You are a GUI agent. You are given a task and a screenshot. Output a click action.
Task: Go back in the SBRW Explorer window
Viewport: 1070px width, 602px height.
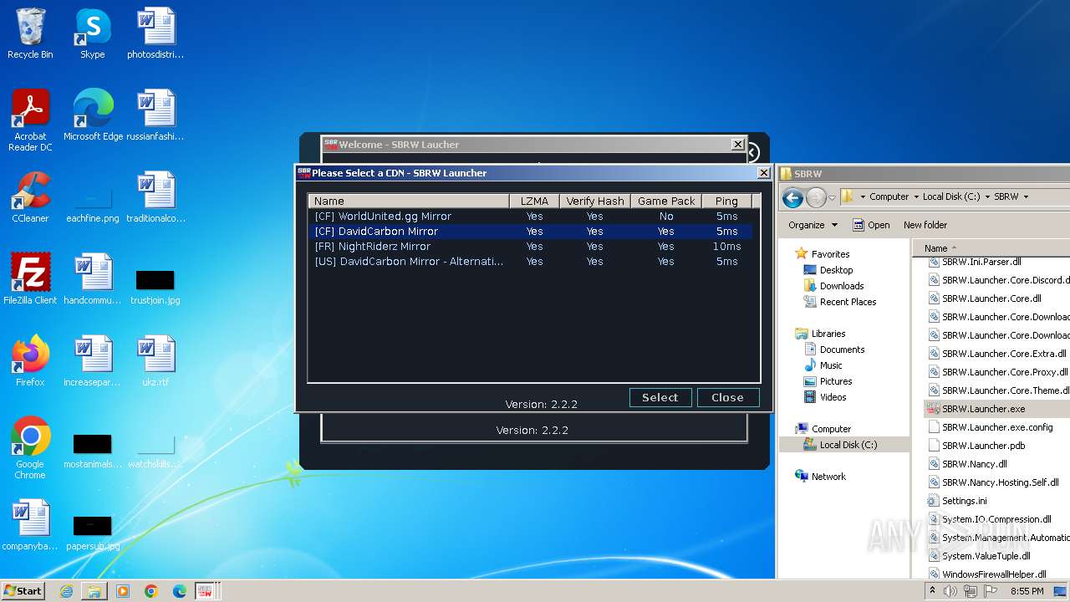(x=792, y=197)
